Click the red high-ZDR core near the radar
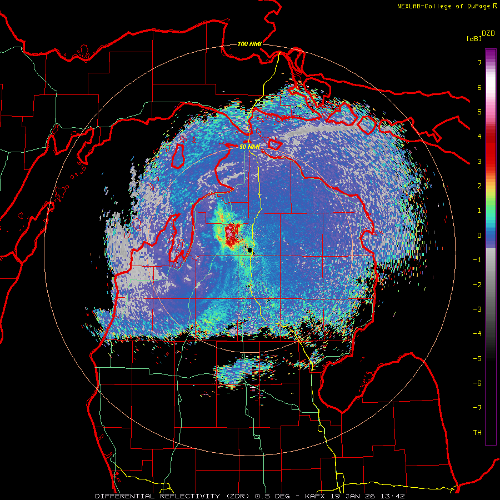This screenshot has width=500, height=500. (x=232, y=236)
